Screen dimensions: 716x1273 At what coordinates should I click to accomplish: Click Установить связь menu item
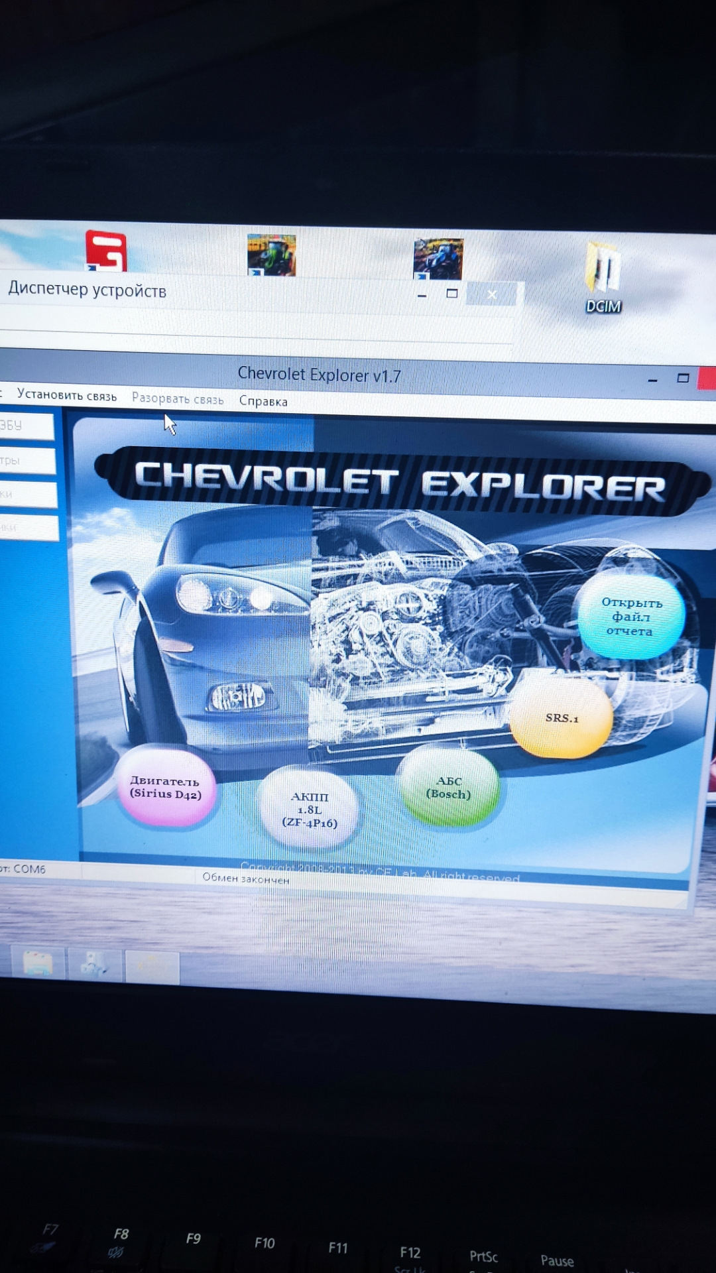[x=67, y=395]
